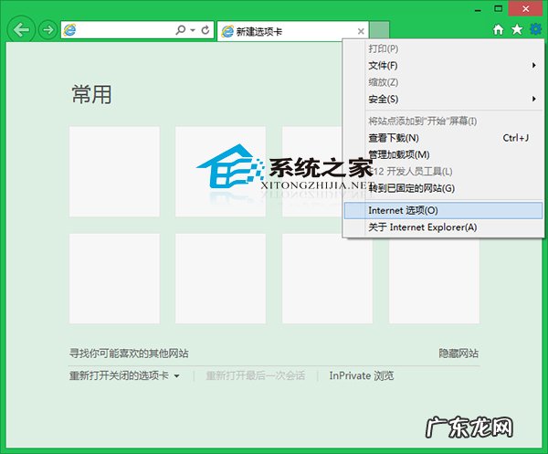Image resolution: width=548 pixels, height=454 pixels.
Task: Maximize the browser window
Action: (498, 9)
